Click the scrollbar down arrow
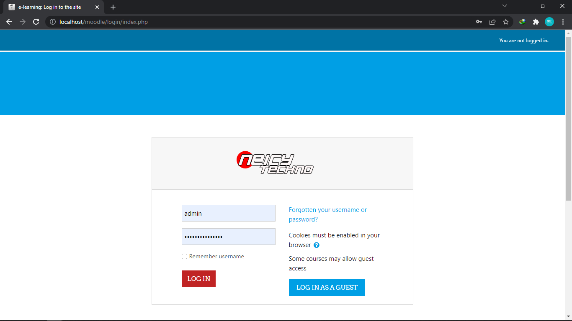The image size is (572, 321). click(x=568, y=316)
